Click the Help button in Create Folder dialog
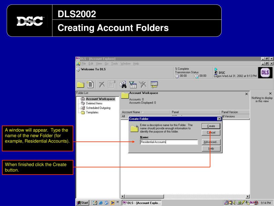Screen dimensions: 274x206 211,149
